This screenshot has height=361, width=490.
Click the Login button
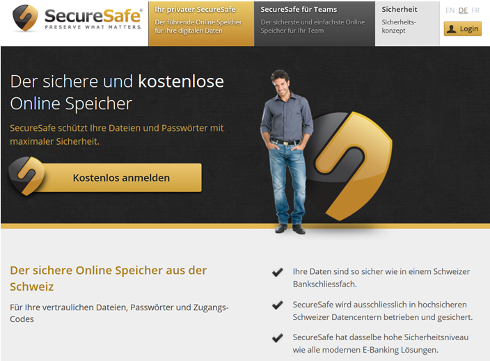pos(462,29)
